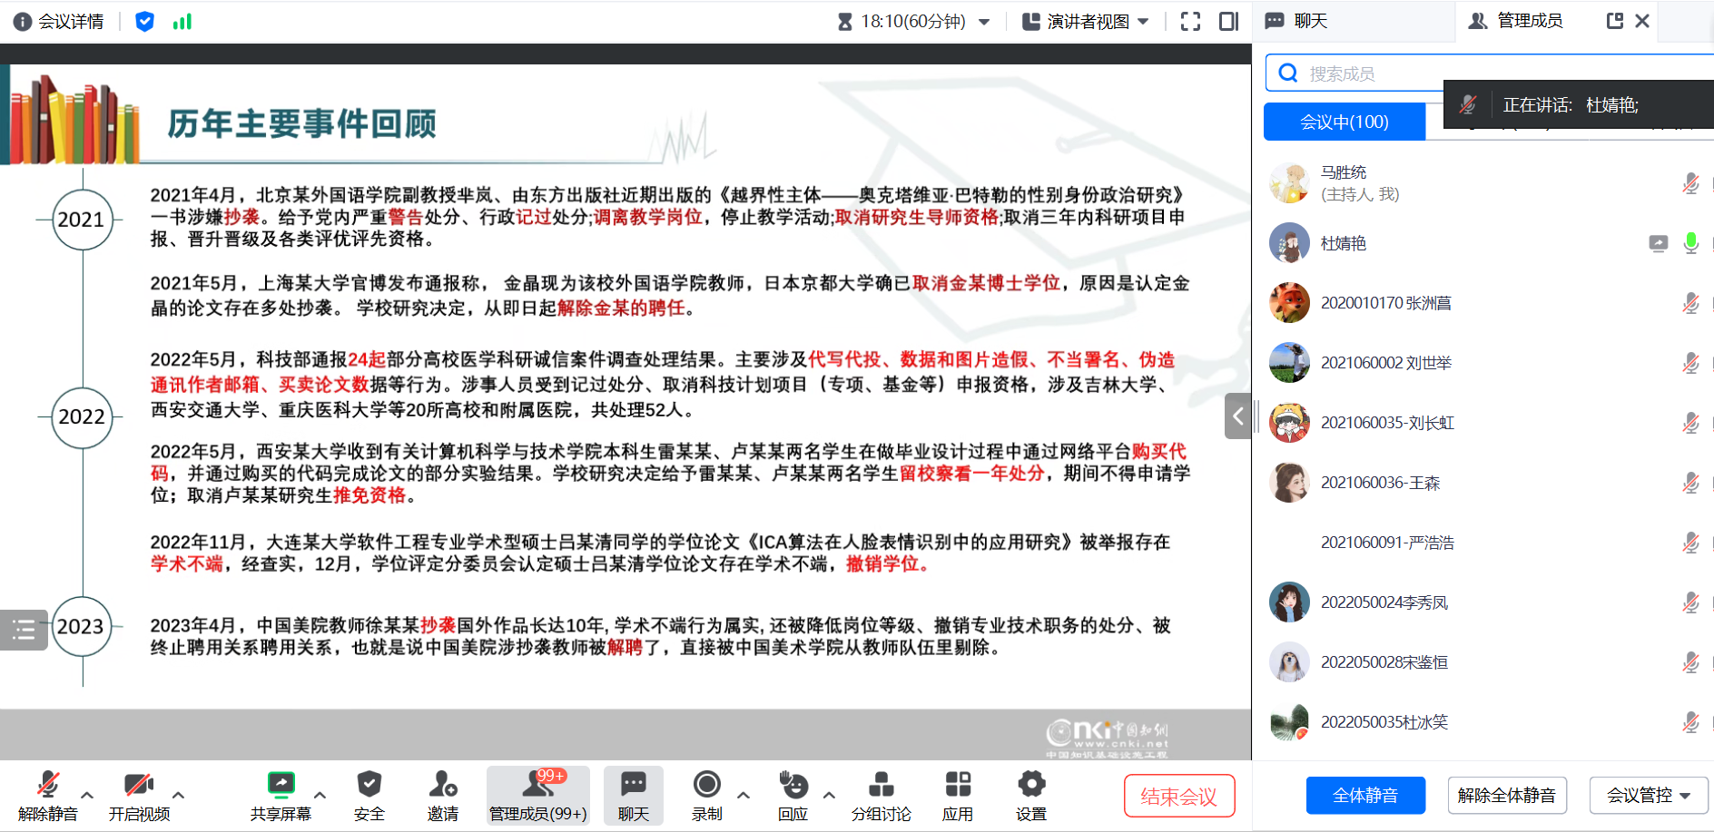
Task: Open the Share Screen tool
Action: [x=281, y=794]
